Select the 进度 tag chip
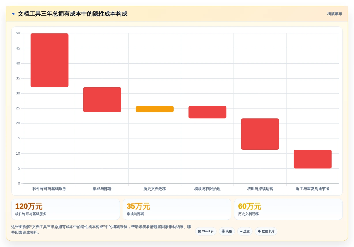Image resolution: width=354 pixels, height=247 pixels. tap(245, 231)
